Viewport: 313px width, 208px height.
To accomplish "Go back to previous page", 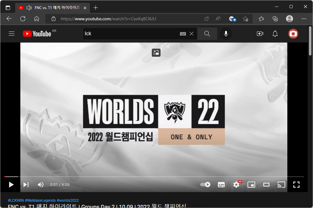I will pyautogui.click(x=9, y=19).
